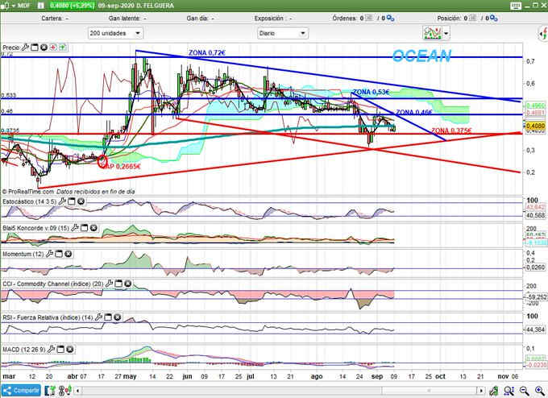Click the Gan latente label
The image size is (548, 398).
click(124, 19)
